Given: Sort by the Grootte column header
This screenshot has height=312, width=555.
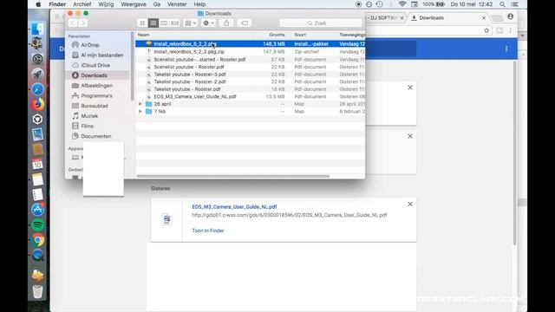Looking at the screenshot, I should (x=277, y=35).
